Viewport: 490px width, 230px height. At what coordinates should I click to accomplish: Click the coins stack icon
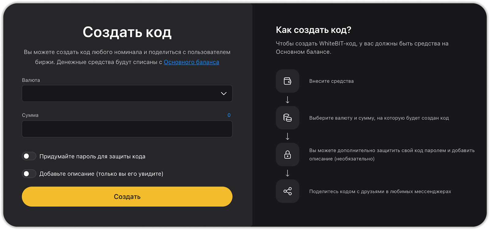click(287, 118)
